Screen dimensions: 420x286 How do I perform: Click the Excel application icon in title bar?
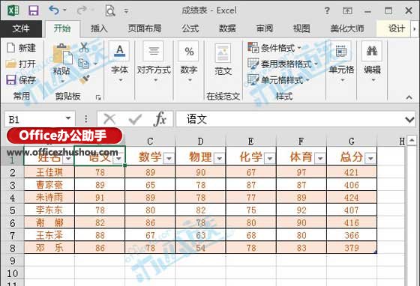[x=13, y=10]
